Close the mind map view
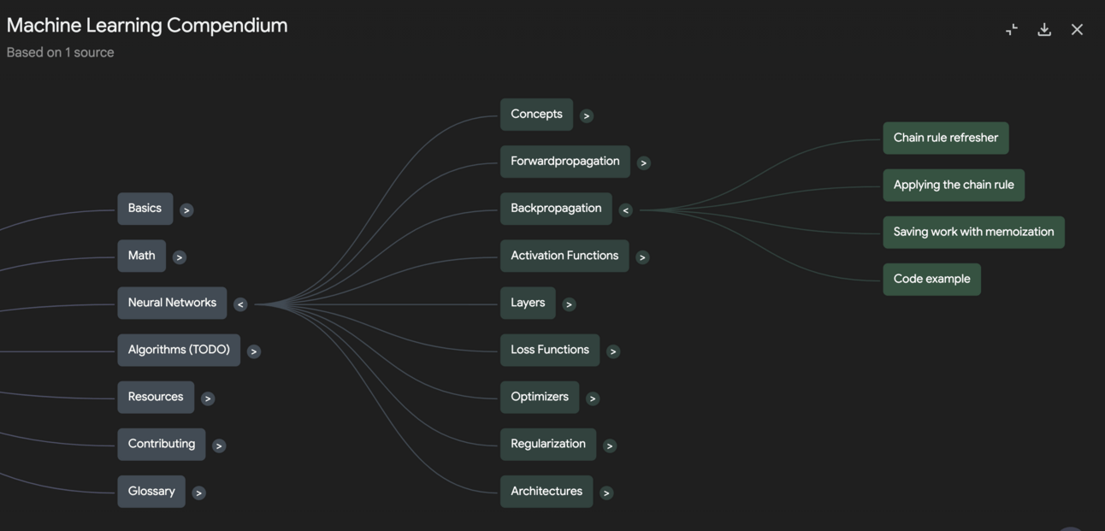The height and width of the screenshot is (531, 1105). pos(1077,30)
